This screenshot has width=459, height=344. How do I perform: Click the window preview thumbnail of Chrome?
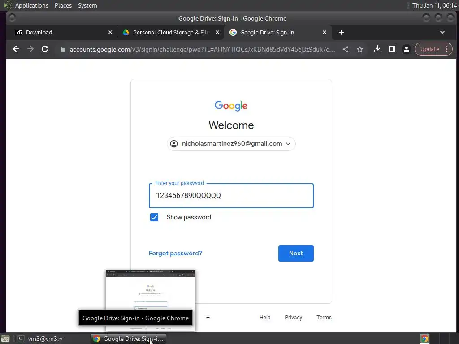coord(151,301)
